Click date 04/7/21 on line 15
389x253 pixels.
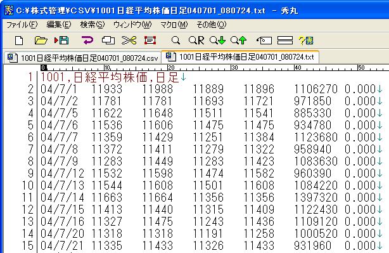[x=62, y=246]
